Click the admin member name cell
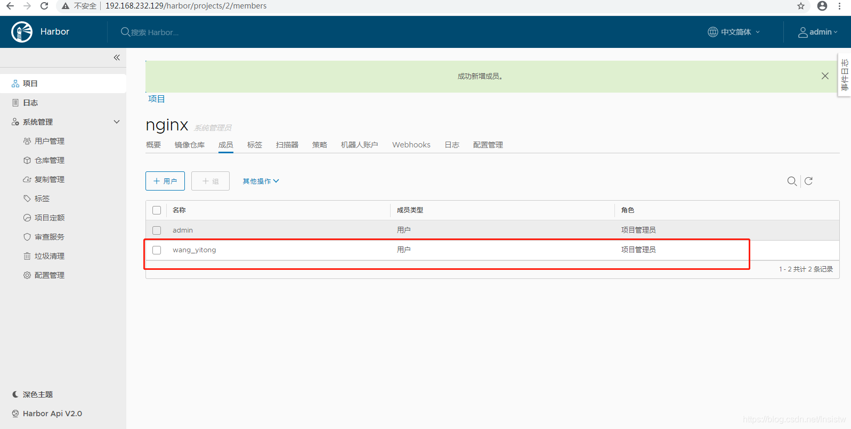The height and width of the screenshot is (429, 851). [x=183, y=230]
